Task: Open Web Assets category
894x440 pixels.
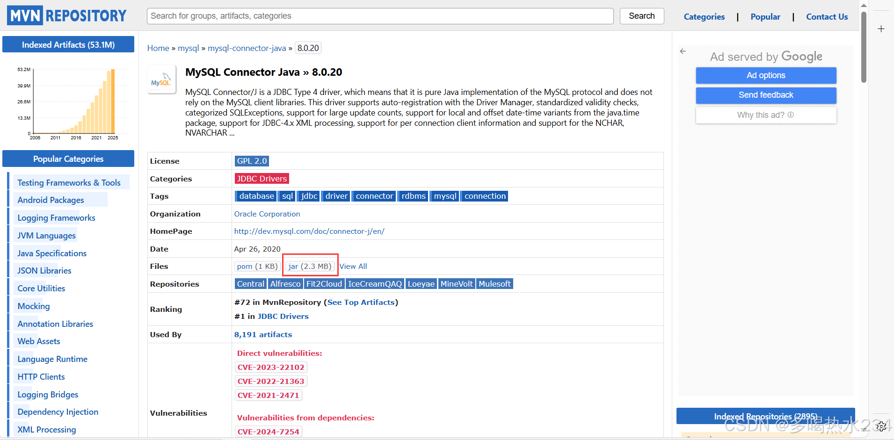Action: pos(39,341)
